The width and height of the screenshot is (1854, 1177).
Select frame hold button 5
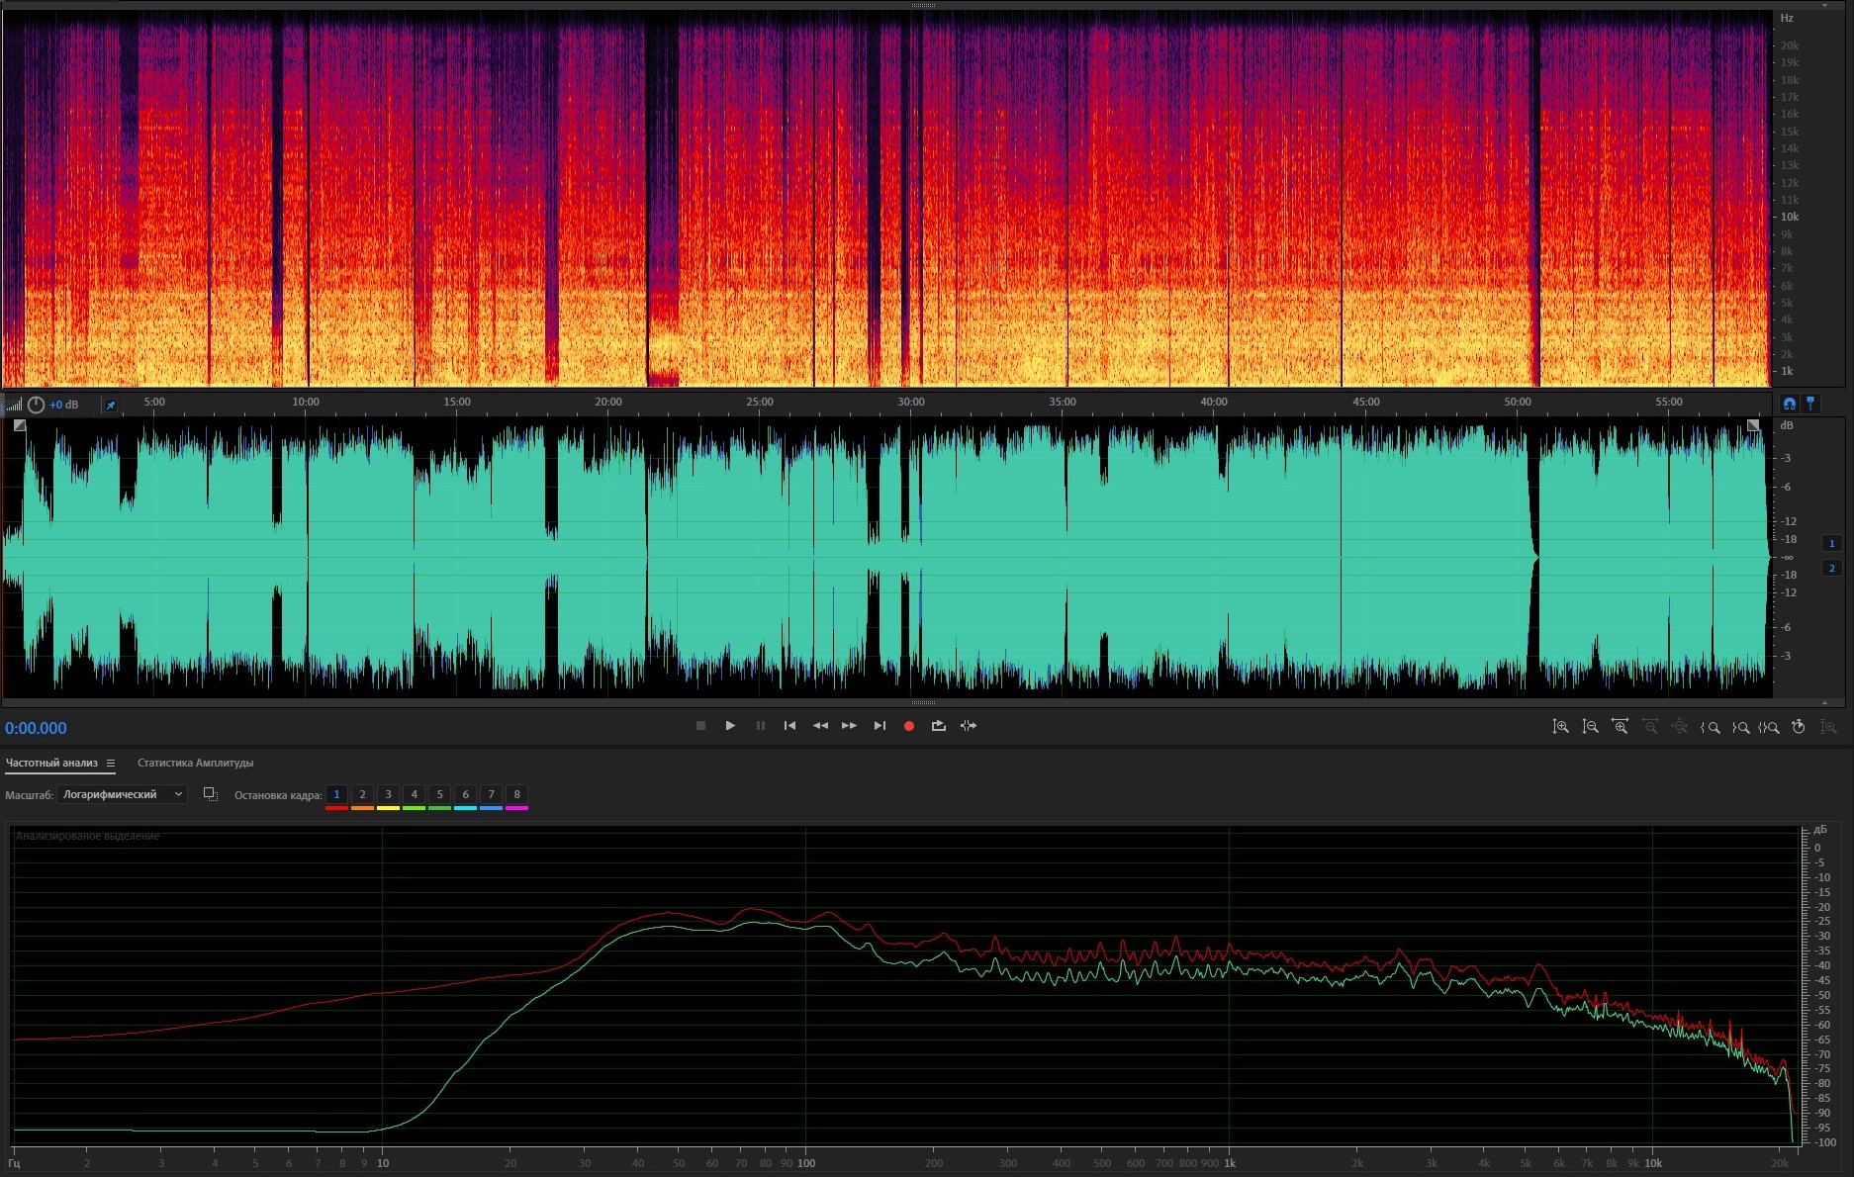pos(439,795)
